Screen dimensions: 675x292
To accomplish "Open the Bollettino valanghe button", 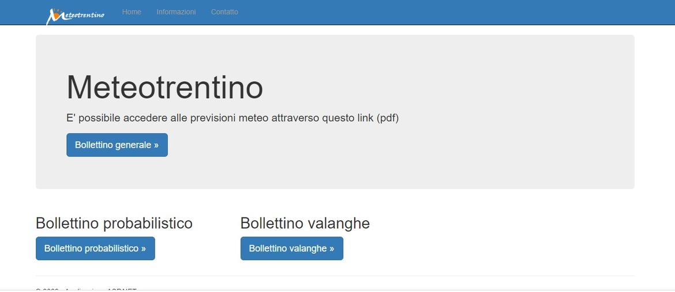I will point(292,249).
